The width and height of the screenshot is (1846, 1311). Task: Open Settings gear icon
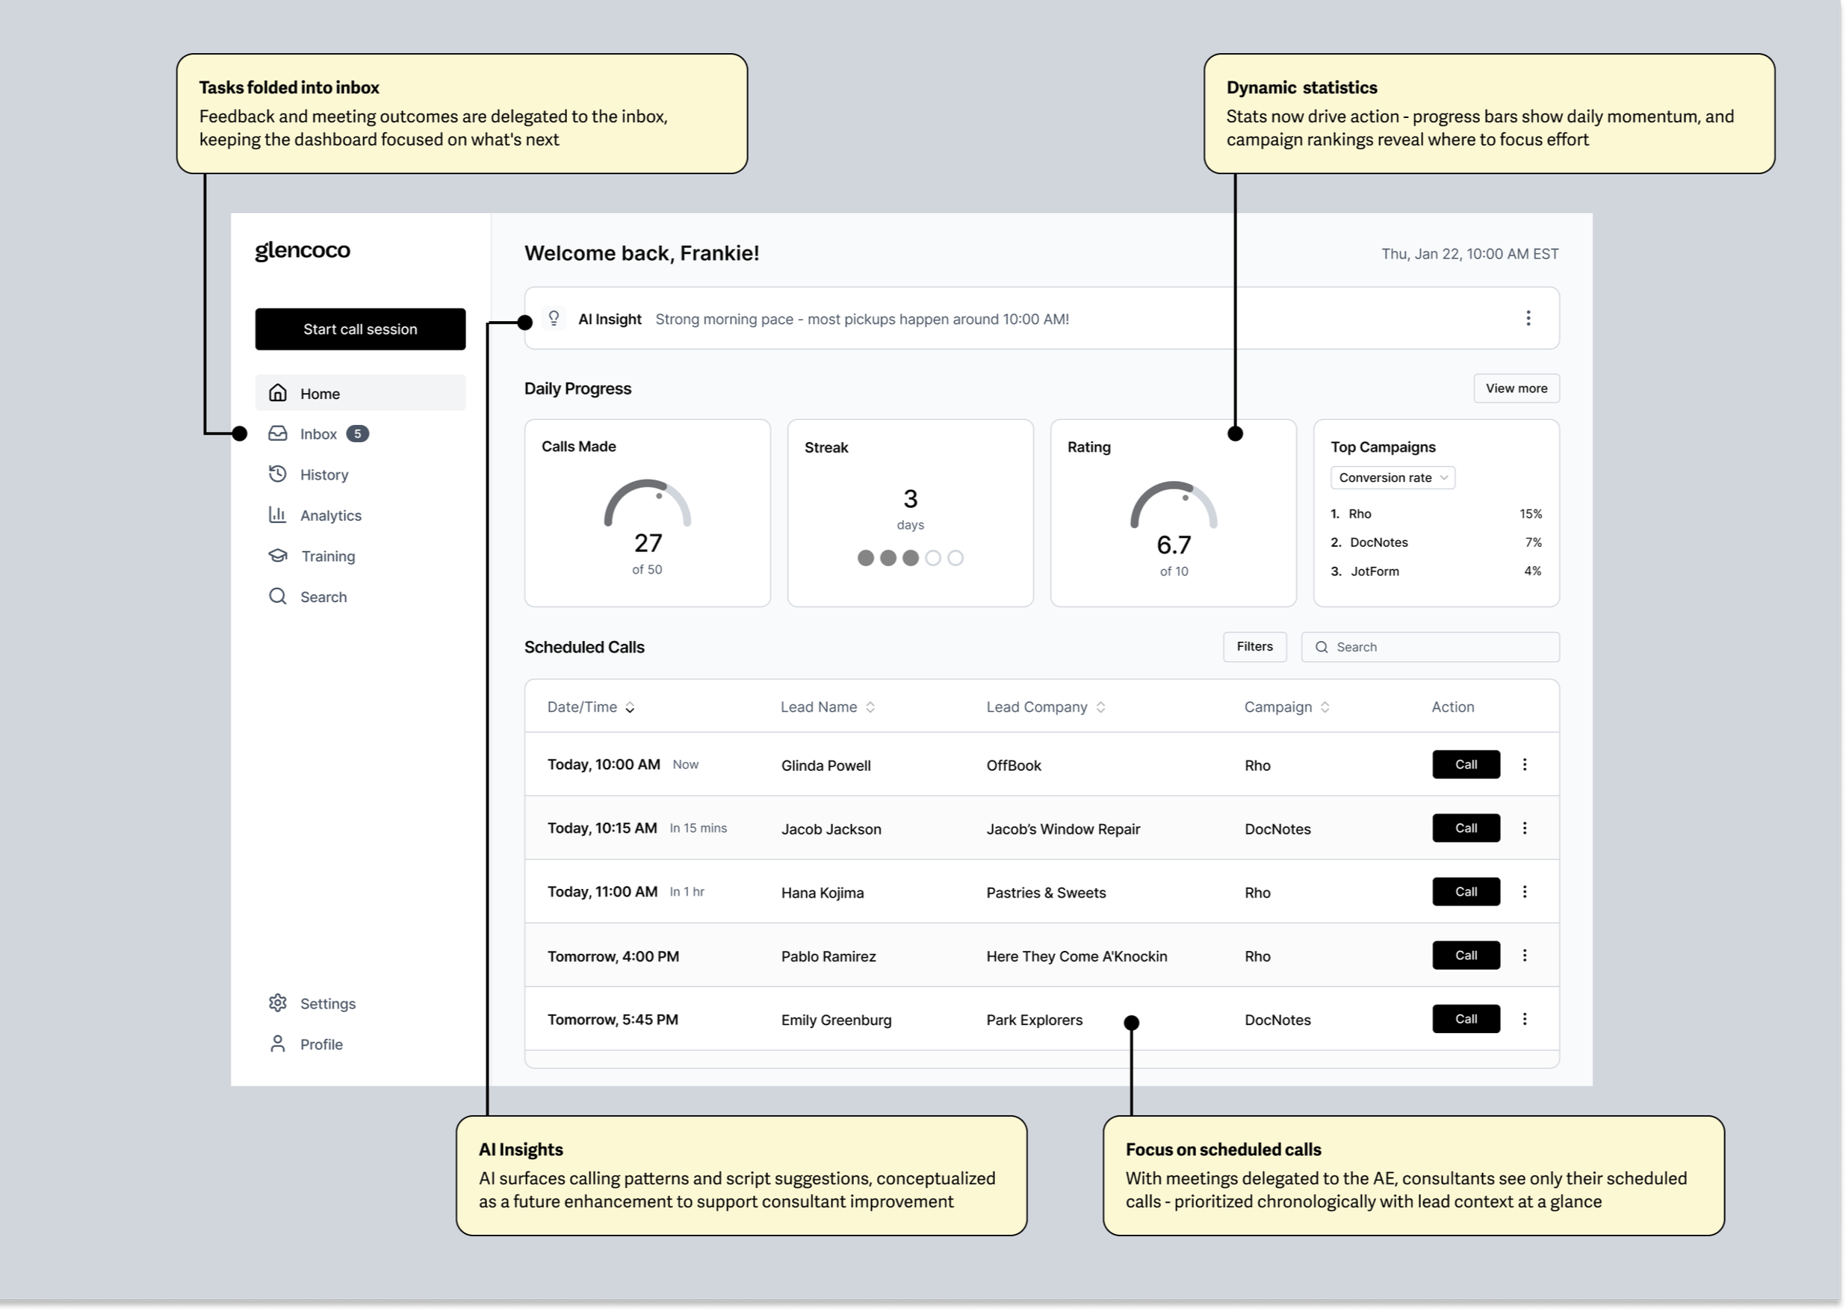[x=278, y=1002]
